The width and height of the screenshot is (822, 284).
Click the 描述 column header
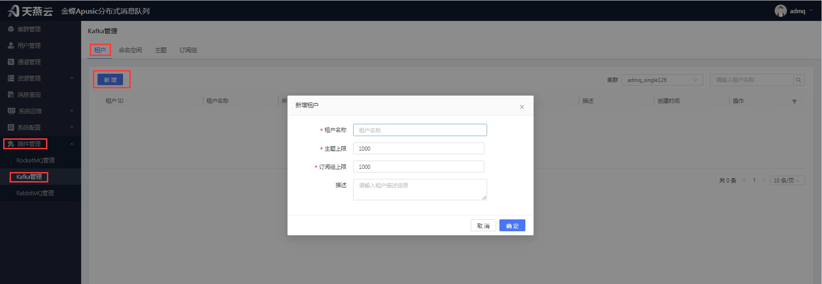tap(588, 101)
